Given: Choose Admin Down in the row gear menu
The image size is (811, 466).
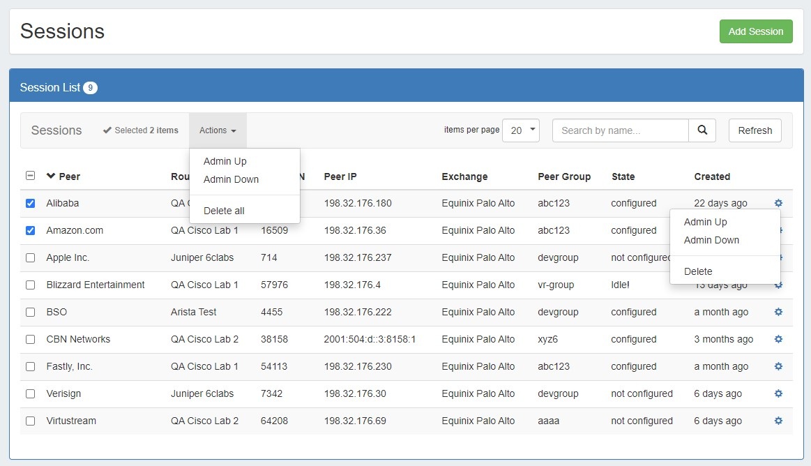Looking at the screenshot, I should click(711, 240).
